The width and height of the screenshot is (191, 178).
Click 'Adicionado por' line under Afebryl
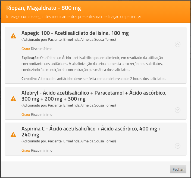click(x=68, y=105)
